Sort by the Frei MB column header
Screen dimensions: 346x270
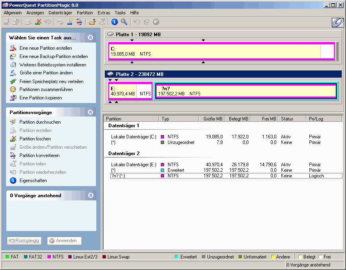(x=264, y=118)
